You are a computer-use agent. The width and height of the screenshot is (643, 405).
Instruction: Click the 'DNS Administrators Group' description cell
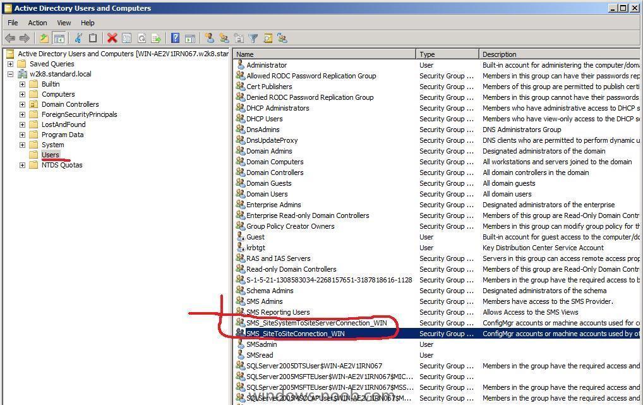(522, 130)
